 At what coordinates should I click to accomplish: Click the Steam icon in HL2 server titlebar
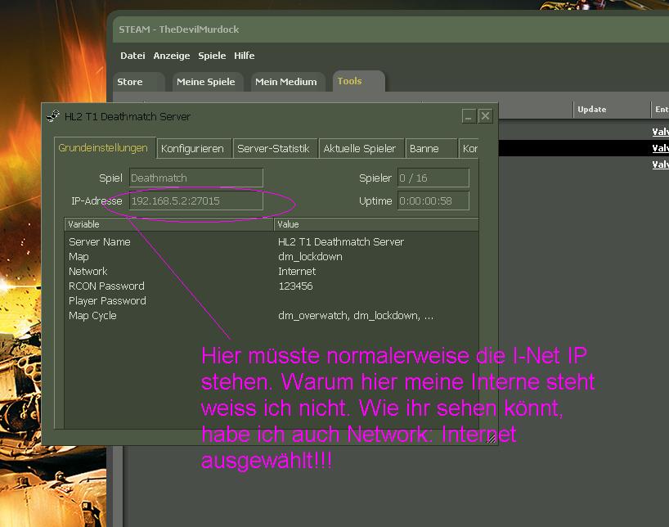click(53, 116)
